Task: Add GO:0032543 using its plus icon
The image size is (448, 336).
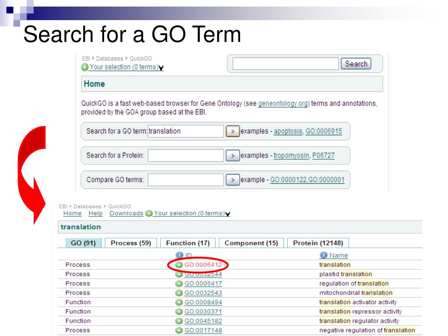Action: (x=179, y=293)
